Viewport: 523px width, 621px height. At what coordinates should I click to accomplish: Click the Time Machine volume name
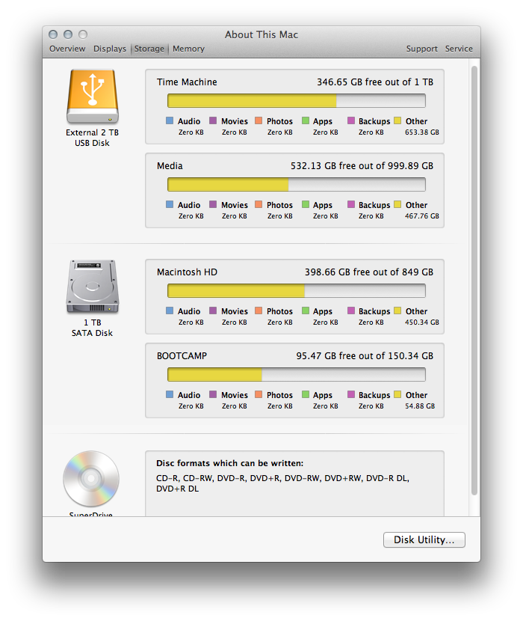point(187,82)
